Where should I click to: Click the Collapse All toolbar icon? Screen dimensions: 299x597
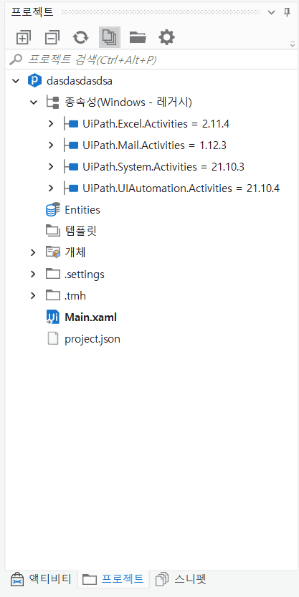52,37
